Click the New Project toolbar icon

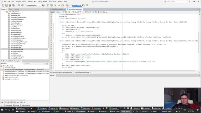[6, 5]
